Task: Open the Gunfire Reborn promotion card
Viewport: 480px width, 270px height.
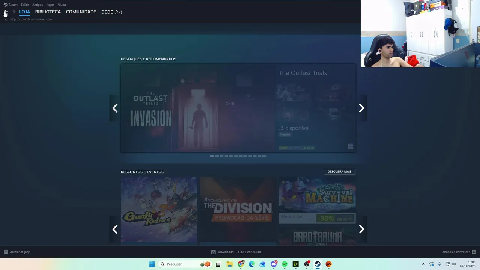Action: [159, 210]
